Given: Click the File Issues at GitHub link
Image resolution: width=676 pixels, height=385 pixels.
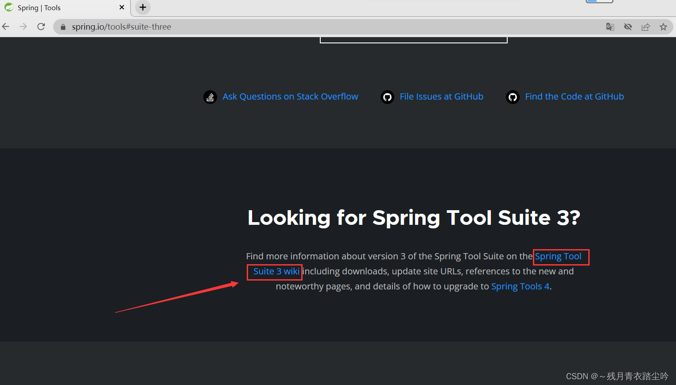Looking at the screenshot, I should 441,96.
